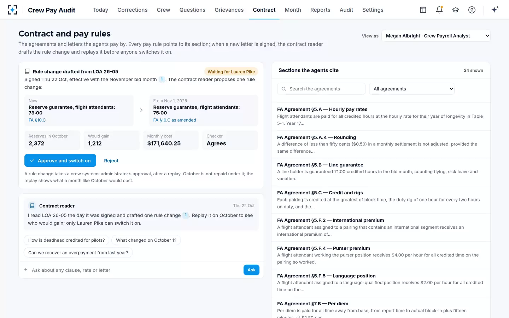
Task: Choose 'How is deadhead credited for pilots?' suggestion
Action: (x=66, y=240)
